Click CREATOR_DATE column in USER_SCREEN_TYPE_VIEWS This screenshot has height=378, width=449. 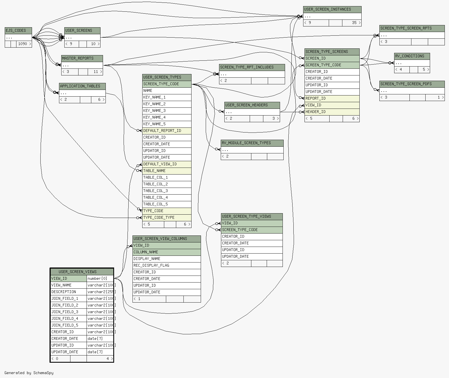252,243
